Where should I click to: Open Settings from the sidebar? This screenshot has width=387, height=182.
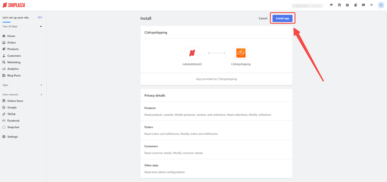(x=12, y=137)
